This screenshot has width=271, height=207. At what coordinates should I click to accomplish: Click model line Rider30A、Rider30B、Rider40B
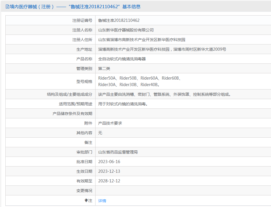pyautogui.click(x=129, y=85)
